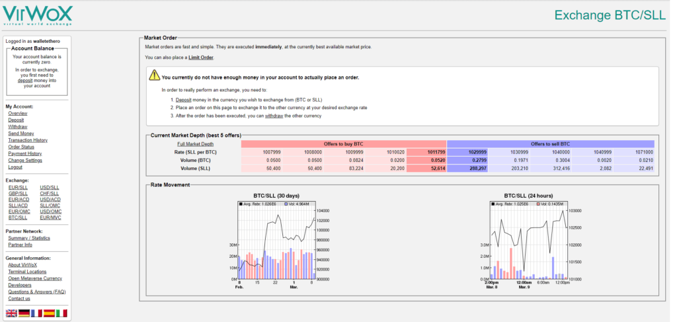Switch language with the UK flag
The image size is (677, 322).
tap(12, 313)
